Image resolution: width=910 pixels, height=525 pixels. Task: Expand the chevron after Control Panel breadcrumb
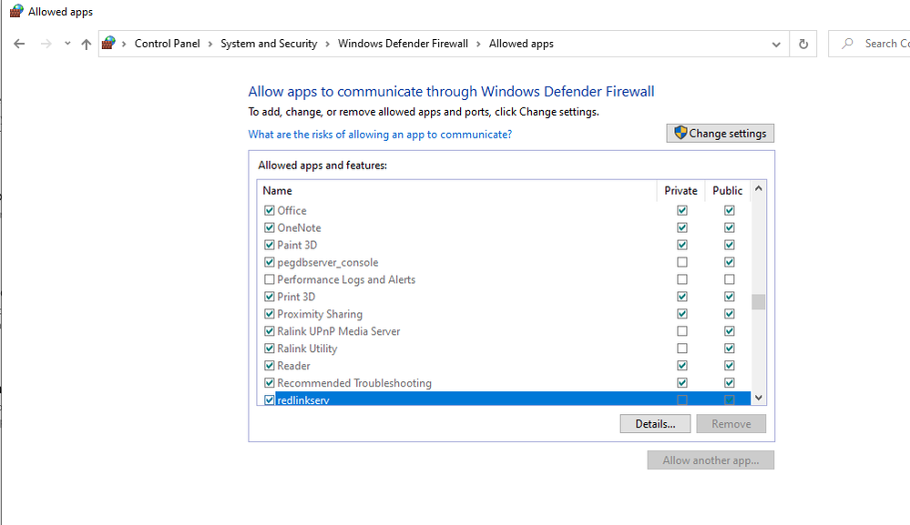210,44
